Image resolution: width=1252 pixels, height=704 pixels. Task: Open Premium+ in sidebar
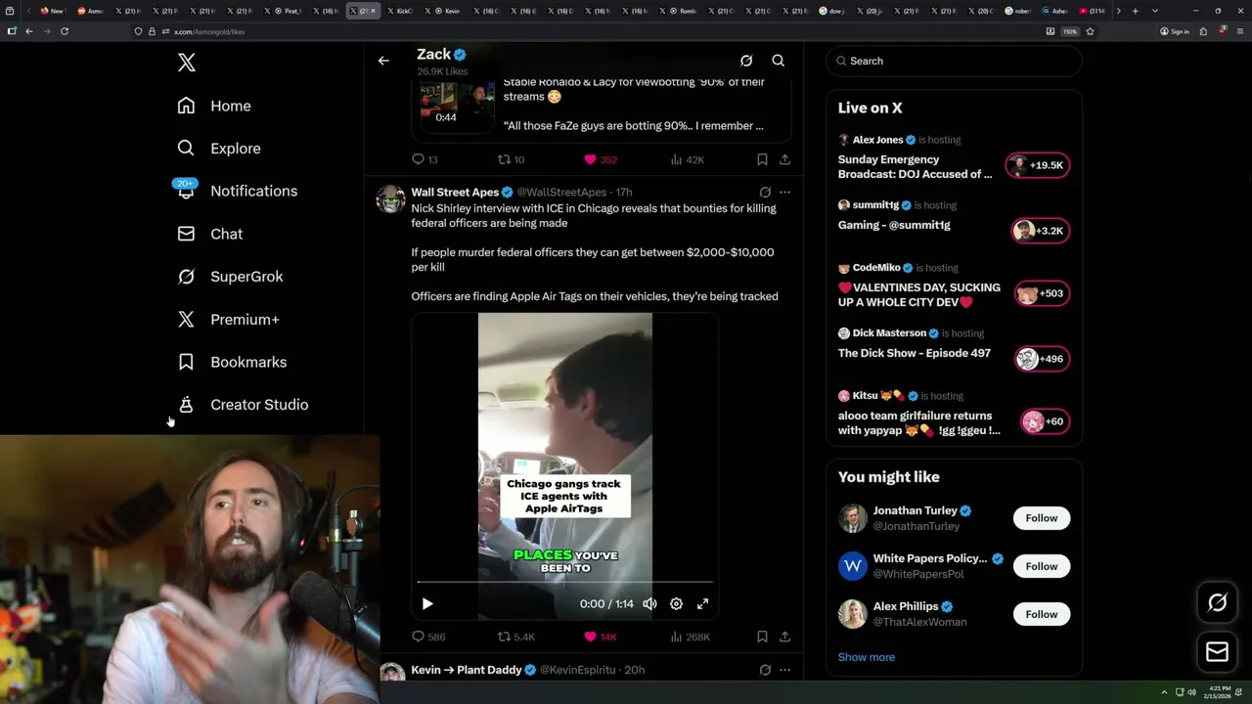click(x=228, y=319)
